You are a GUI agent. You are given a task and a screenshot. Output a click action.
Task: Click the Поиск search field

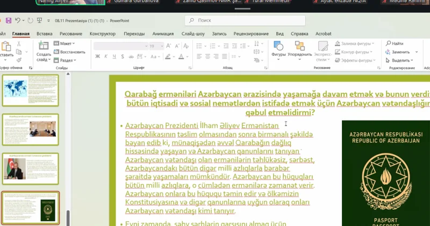(x=245, y=20)
